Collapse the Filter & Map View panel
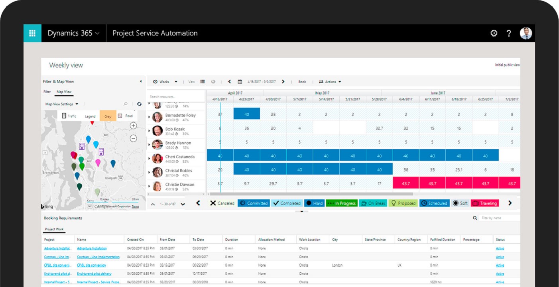Image resolution: width=559 pixels, height=287 pixels. click(x=140, y=81)
